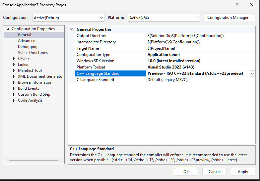Click the question mark help button

click(237, 5)
